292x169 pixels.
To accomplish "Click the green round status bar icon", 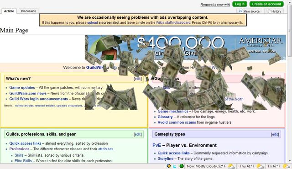I will (182, 166).
